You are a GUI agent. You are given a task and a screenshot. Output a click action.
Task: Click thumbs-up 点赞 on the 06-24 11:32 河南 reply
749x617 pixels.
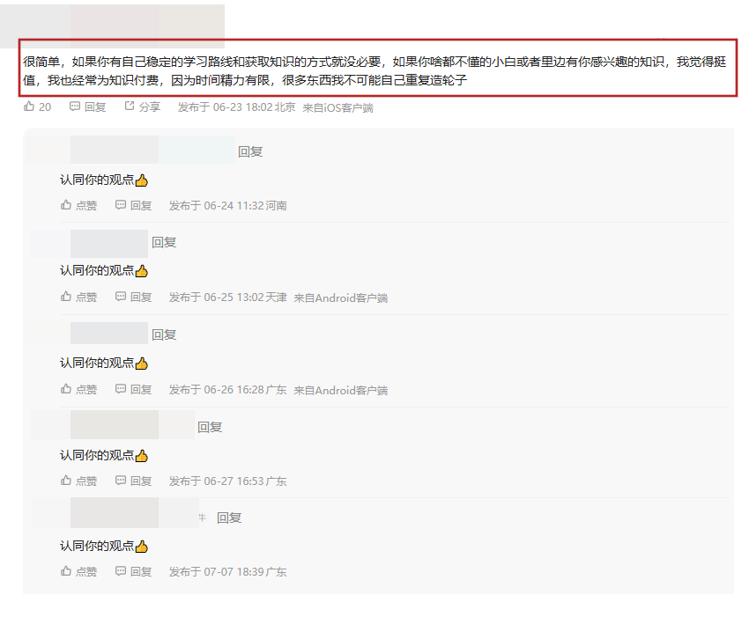click(x=78, y=206)
